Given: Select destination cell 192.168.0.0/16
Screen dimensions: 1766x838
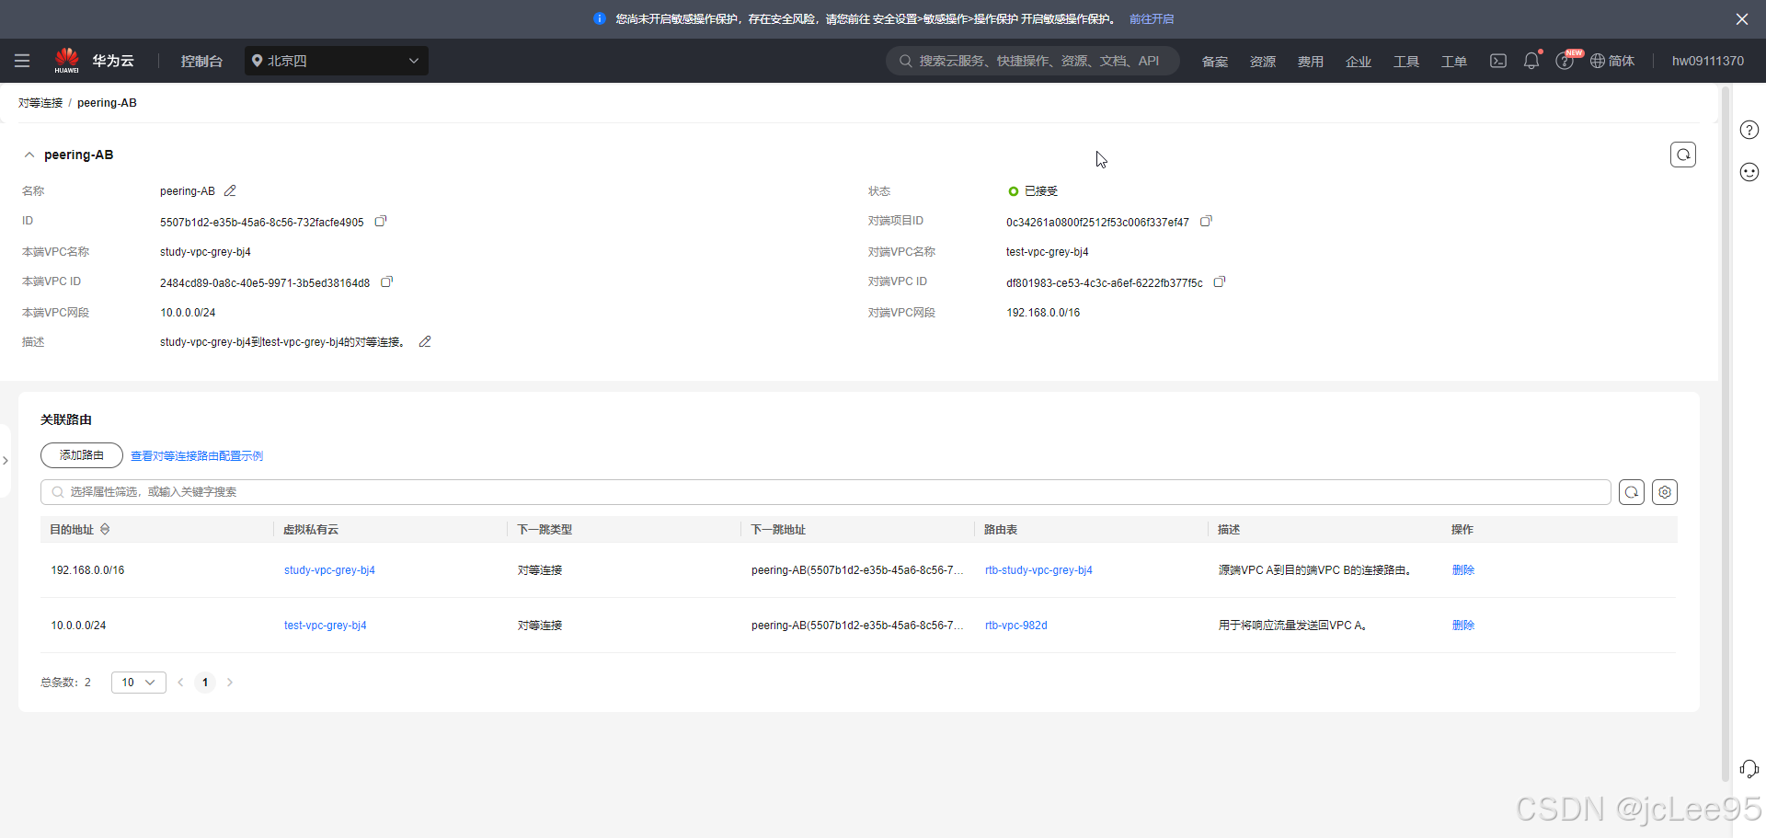Looking at the screenshot, I should coord(87,570).
